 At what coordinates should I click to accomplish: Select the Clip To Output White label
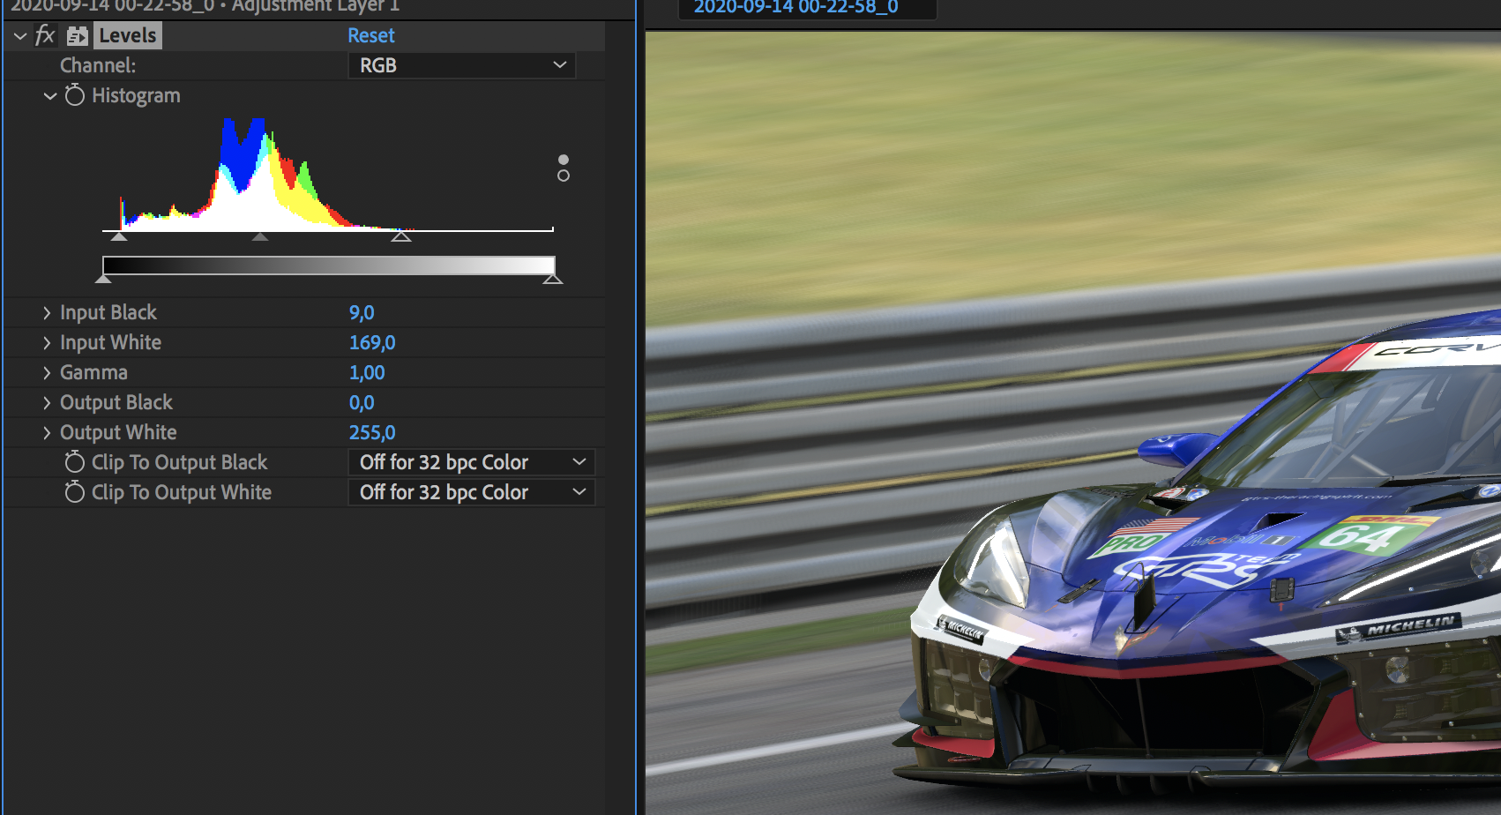[x=182, y=492]
